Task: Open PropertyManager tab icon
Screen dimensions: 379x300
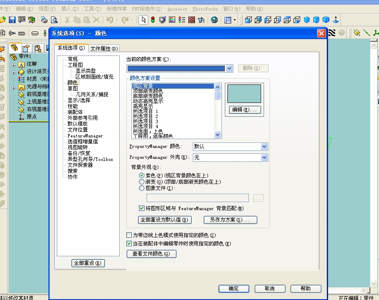Action: [26, 48]
